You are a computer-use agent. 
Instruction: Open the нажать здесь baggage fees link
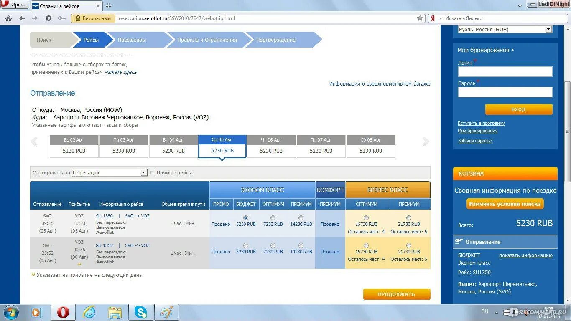pos(120,72)
